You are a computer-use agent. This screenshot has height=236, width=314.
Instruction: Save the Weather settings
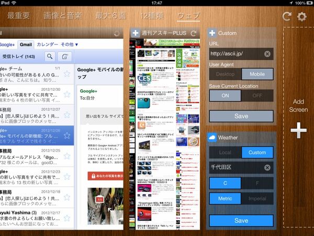point(241,221)
